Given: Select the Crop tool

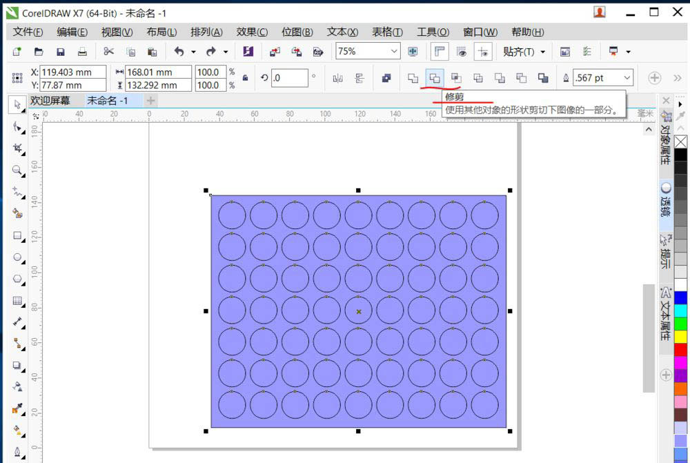Looking at the screenshot, I should (x=17, y=148).
